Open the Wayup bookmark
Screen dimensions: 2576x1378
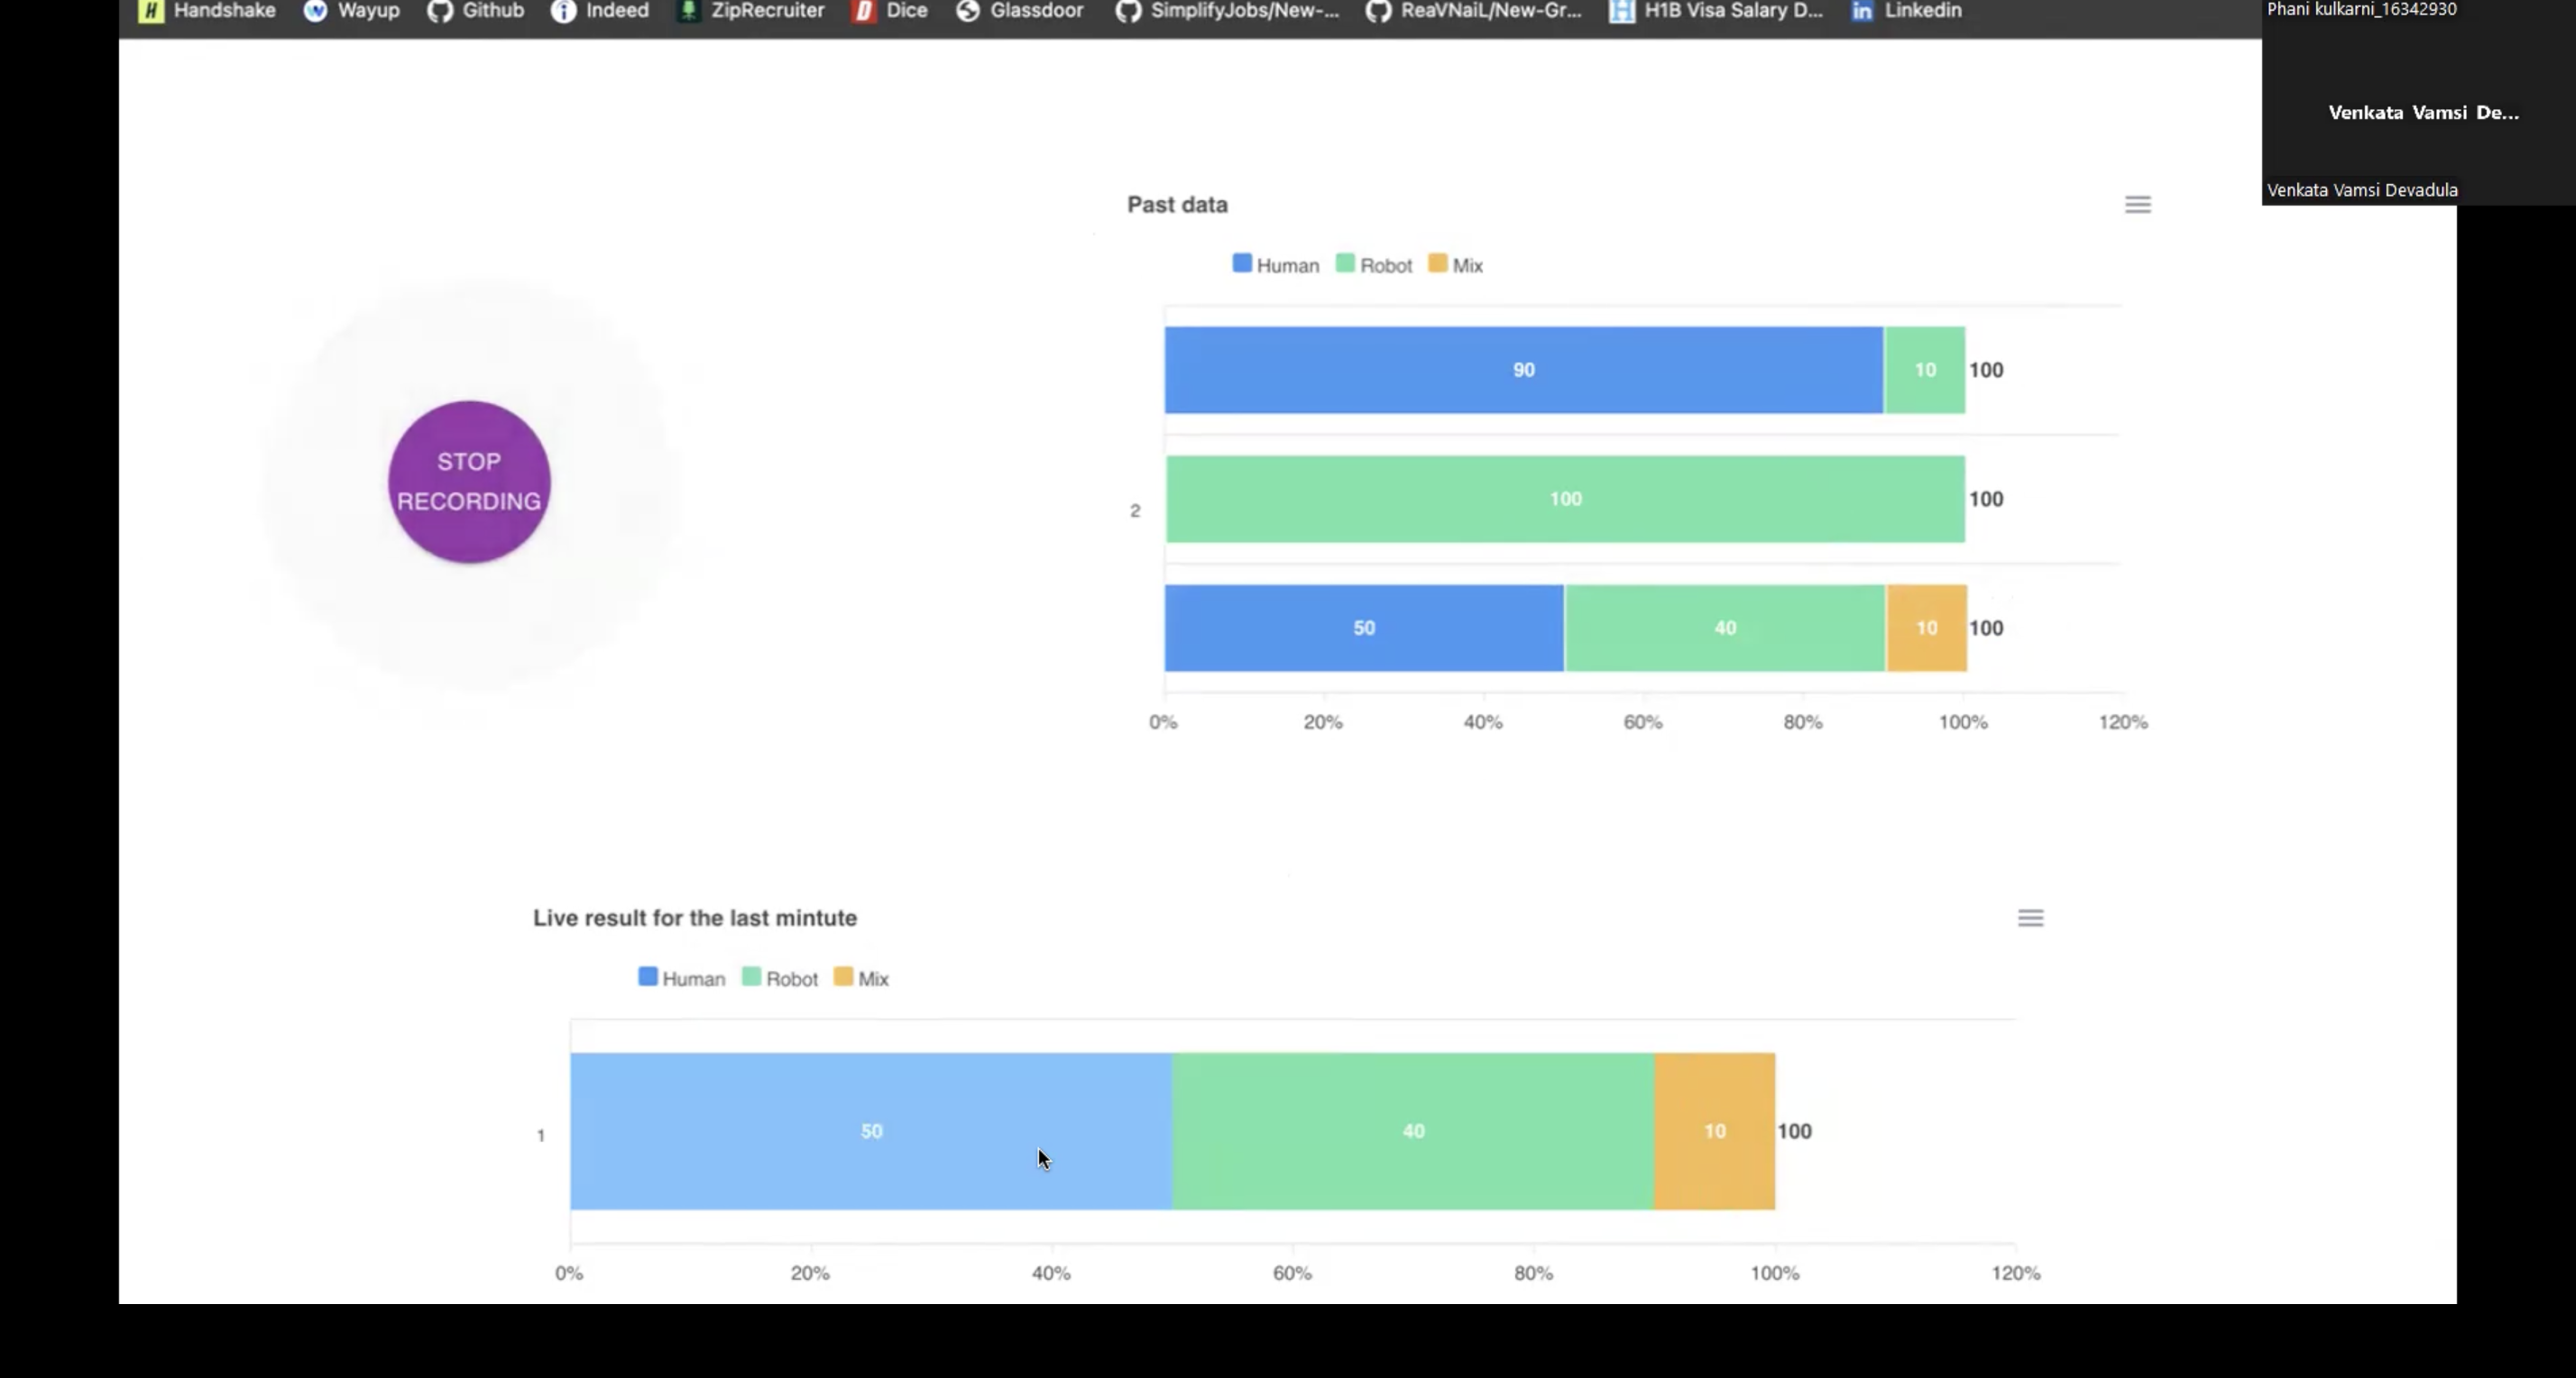pyautogui.click(x=352, y=11)
